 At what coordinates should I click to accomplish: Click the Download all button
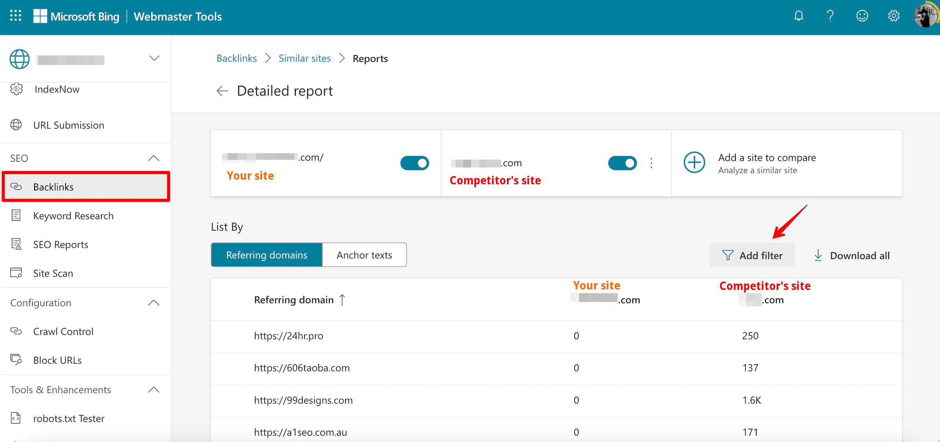pyautogui.click(x=852, y=255)
